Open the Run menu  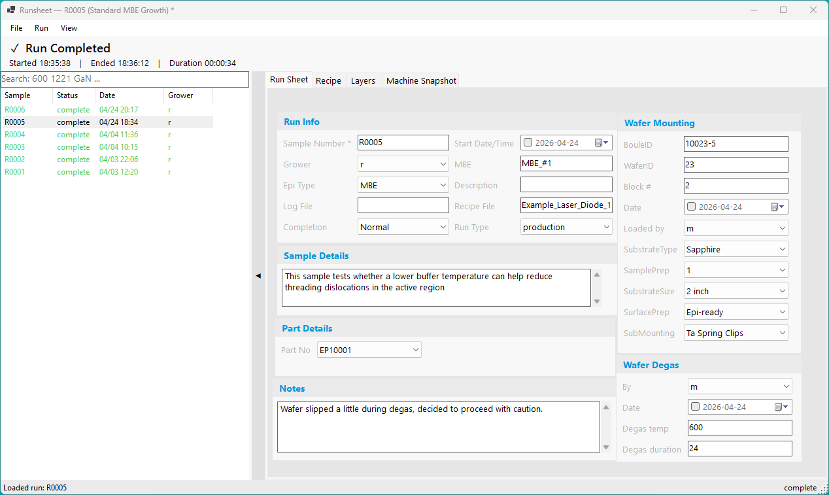41,28
